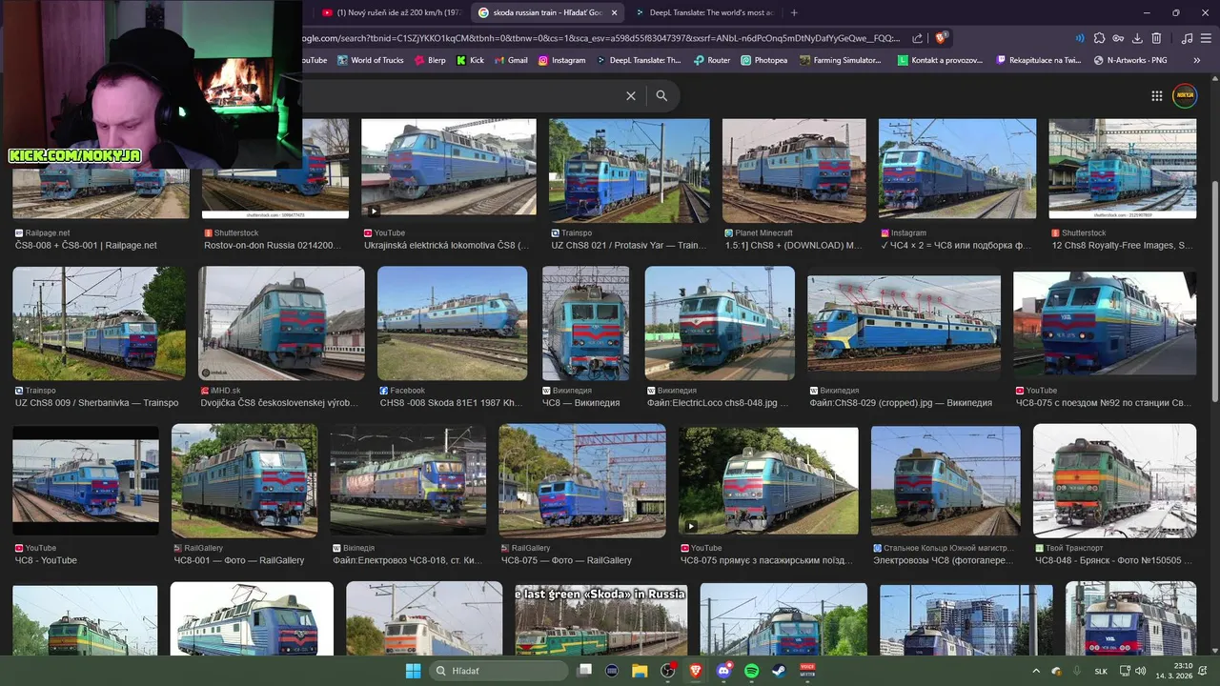This screenshot has height=686, width=1220.
Task: Open Steam from the taskbar
Action: coord(779,671)
